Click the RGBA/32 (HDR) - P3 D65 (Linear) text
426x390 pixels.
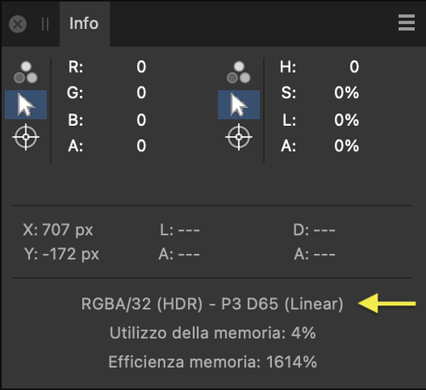(213, 304)
